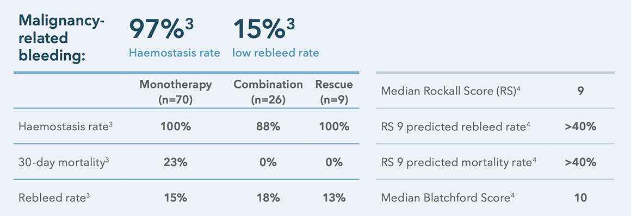Click the Haemostasis rate caption under 97%
The width and height of the screenshot is (631, 216).
175,53
